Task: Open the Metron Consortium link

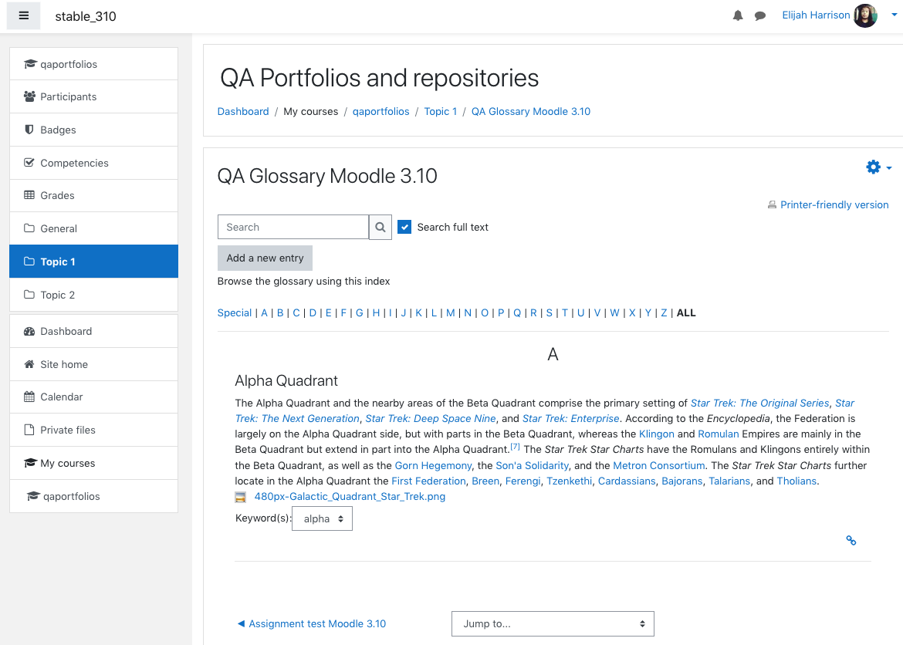Action: (659, 465)
